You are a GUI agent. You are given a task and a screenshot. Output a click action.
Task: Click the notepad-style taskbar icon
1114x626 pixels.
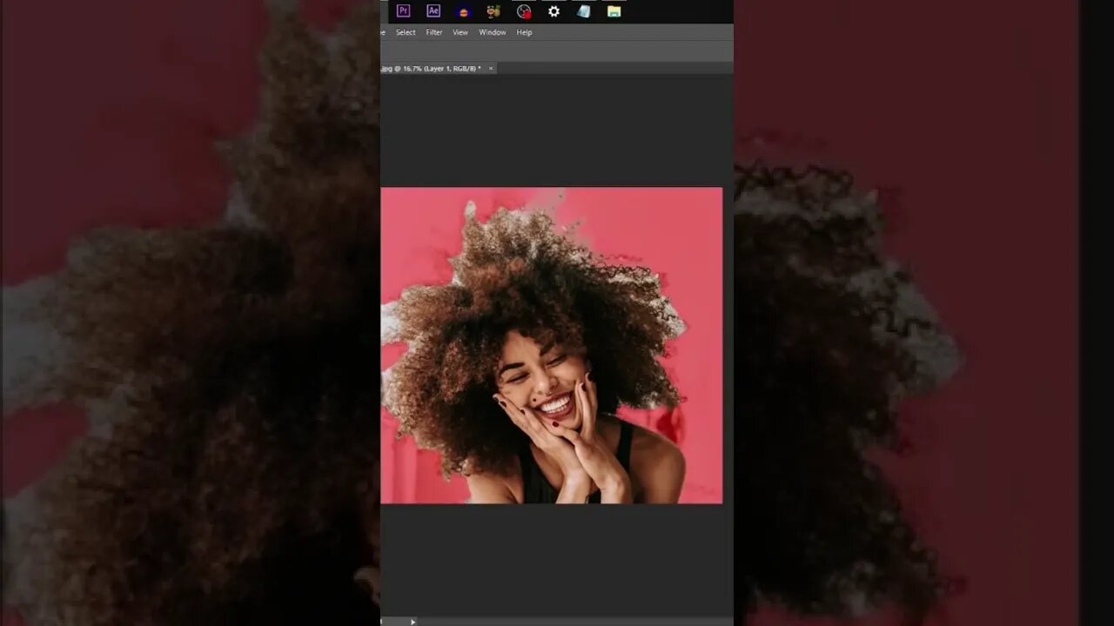click(584, 11)
